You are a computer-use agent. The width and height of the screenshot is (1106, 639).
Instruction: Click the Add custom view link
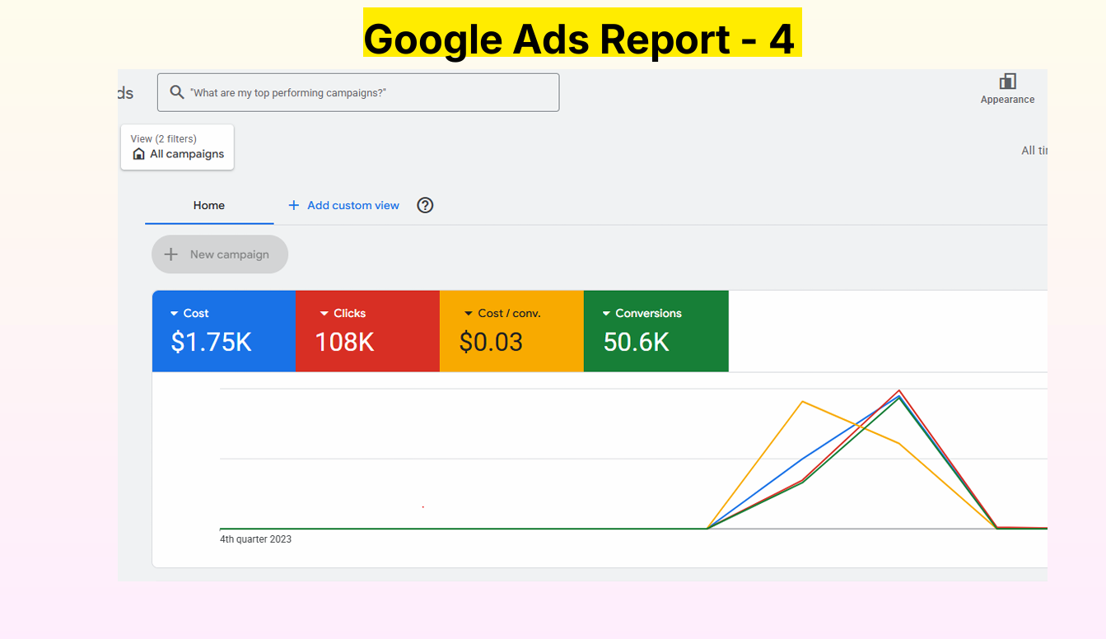click(x=353, y=205)
